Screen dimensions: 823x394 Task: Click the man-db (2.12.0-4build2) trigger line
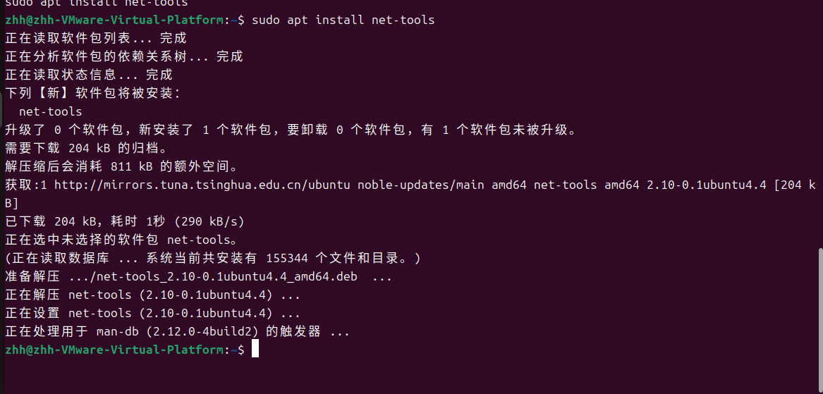(177, 331)
